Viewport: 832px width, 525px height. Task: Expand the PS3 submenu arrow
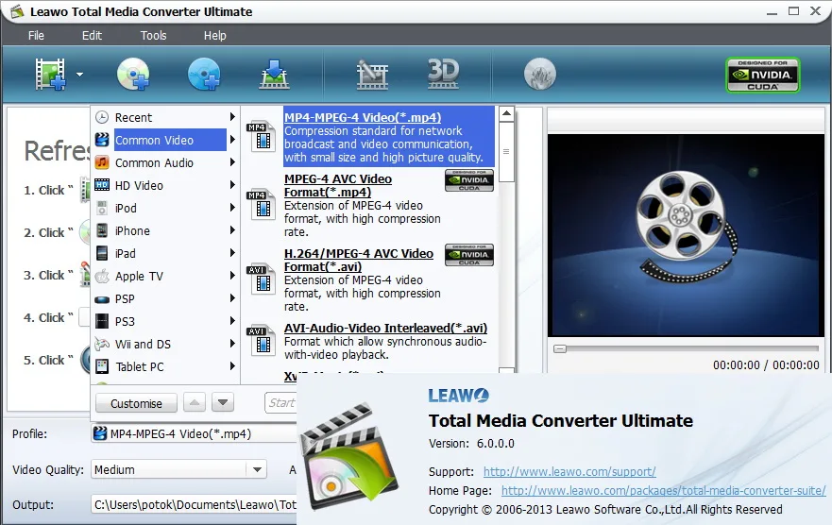232,321
